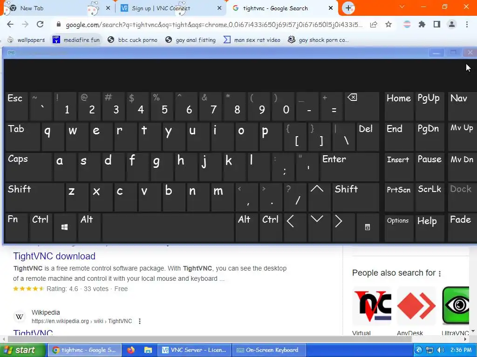The width and height of the screenshot is (477, 357).
Task: Click the share page icon in address bar
Action: (374, 25)
